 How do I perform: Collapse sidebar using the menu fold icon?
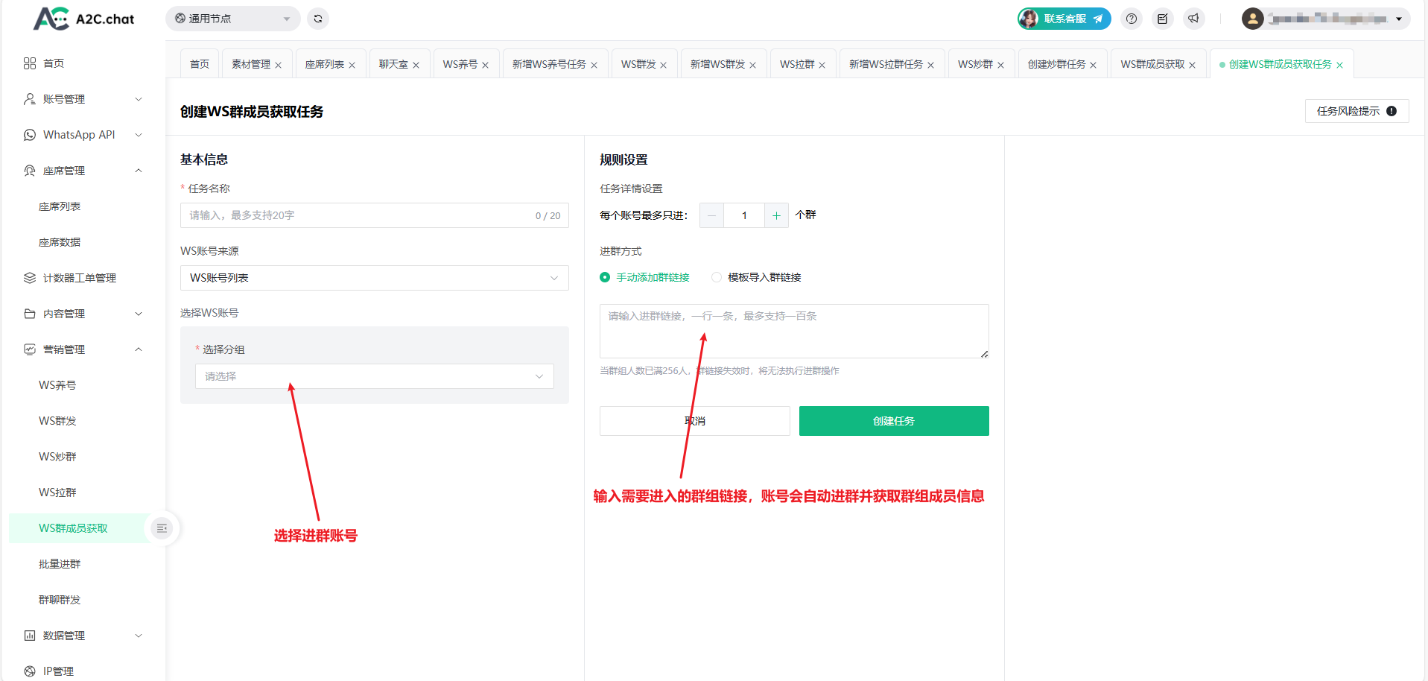tap(162, 528)
